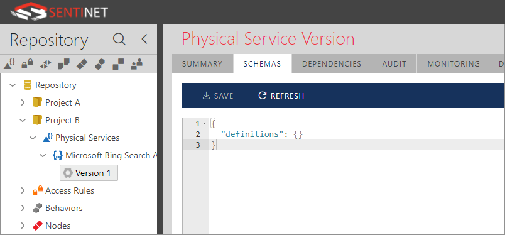The image size is (505, 235).
Task: Click the Behaviors hexagon icon in tree
Action: point(38,208)
